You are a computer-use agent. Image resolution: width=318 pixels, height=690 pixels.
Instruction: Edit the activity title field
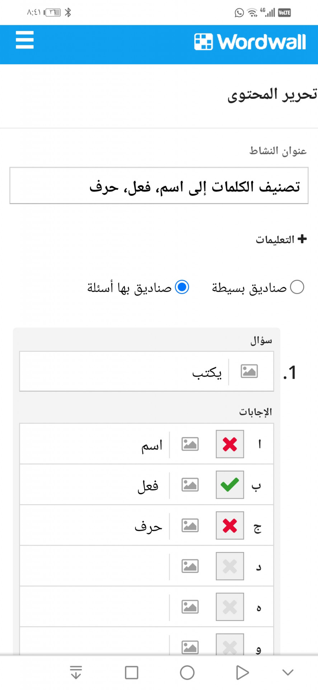click(159, 185)
